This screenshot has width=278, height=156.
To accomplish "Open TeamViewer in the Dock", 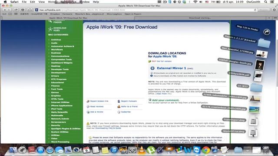I will (x=196, y=150).
